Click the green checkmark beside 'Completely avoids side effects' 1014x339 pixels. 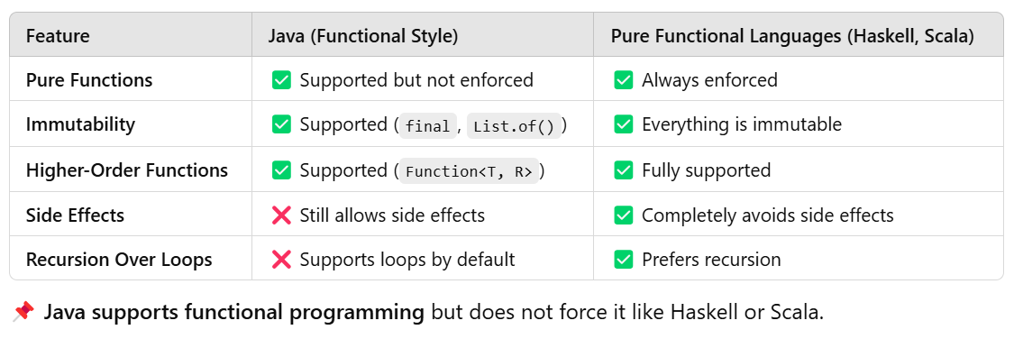pyautogui.click(x=624, y=215)
